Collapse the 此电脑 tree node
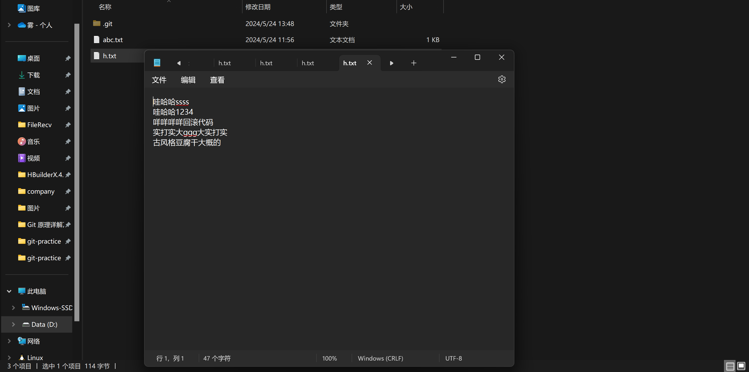 coord(9,291)
